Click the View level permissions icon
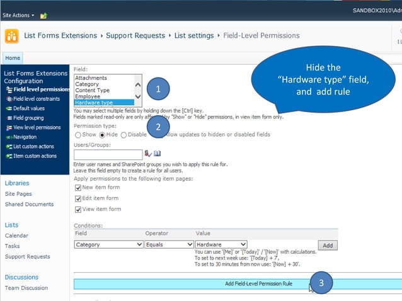This screenshot has height=301, width=402. pyautogui.click(x=9, y=127)
